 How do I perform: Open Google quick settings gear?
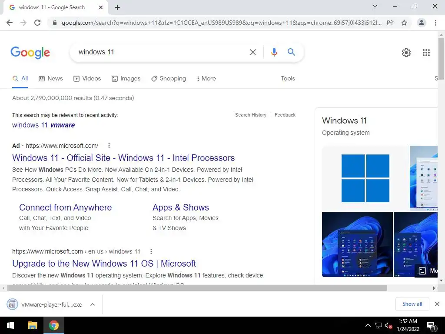(x=406, y=53)
